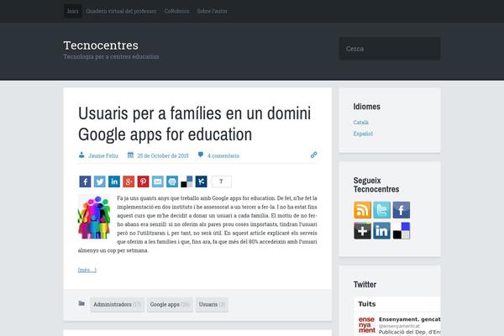The width and height of the screenshot is (504, 336).
Task: Open the Delicious icon in sidebar
Action: 402,230
